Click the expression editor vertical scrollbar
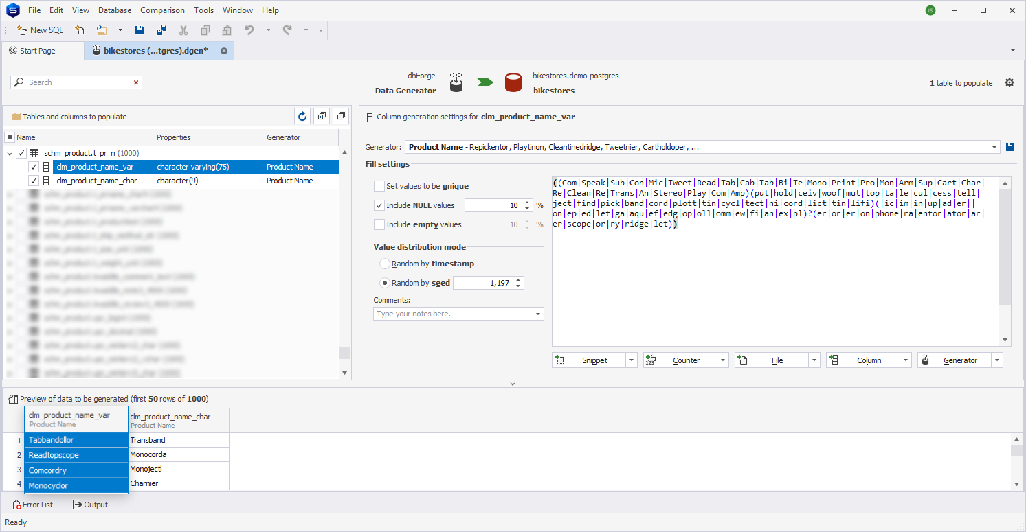Screen dimensions: 1026x532 (1005, 261)
